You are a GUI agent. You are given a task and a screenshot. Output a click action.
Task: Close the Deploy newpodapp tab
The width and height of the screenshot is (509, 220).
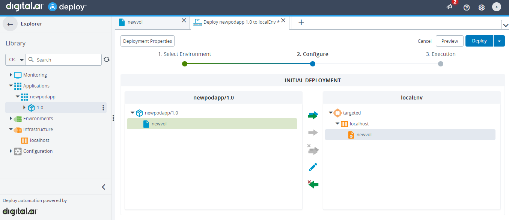pos(283,20)
